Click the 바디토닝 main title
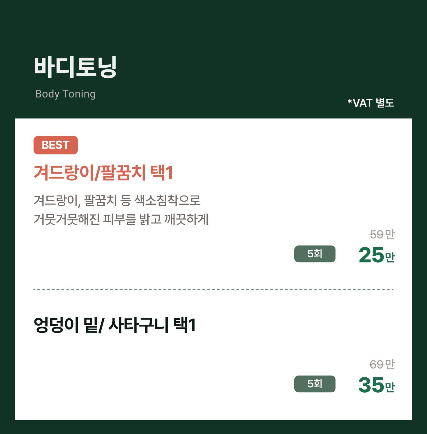 75,67
